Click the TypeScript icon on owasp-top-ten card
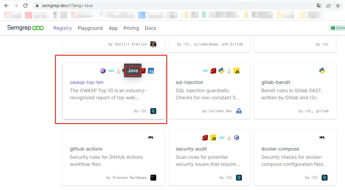Viewport: 345px width, 190px height. [151, 71]
